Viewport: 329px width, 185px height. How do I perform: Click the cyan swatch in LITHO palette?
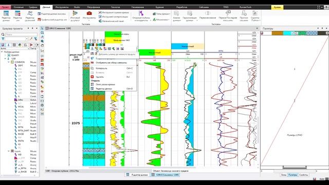tap(287, 33)
